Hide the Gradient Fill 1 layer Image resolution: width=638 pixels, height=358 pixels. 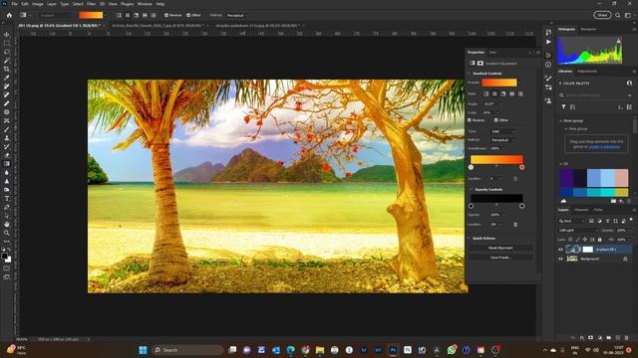pyautogui.click(x=560, y=250)
